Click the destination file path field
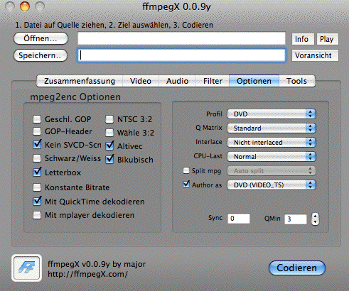 (x=181, y=55)
